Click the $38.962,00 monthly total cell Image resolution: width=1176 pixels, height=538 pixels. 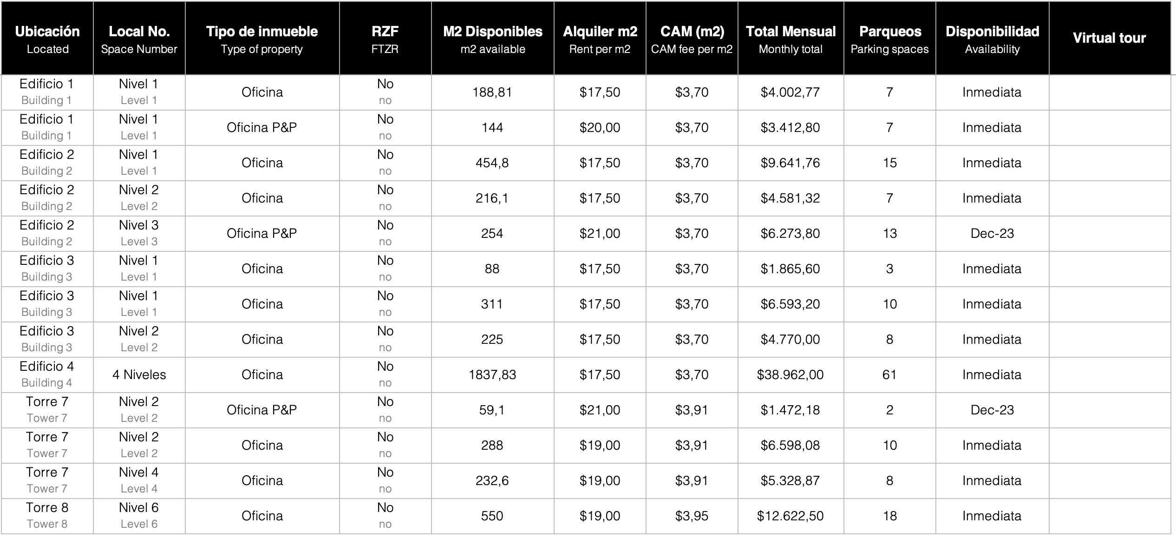click(x=790, y=375)
